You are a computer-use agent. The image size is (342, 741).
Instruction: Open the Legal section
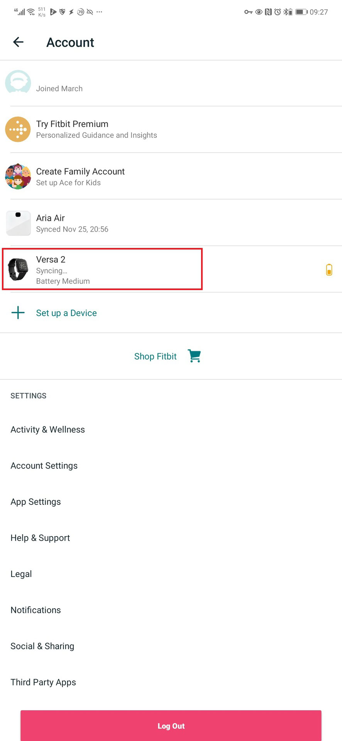point(21,574)
